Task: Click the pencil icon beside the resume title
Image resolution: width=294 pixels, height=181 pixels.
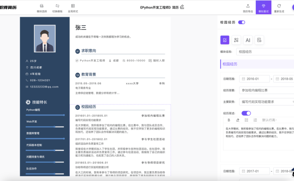Action: (182, 7)
